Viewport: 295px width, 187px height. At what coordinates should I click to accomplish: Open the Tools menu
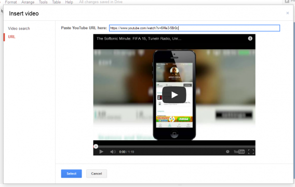pos(43,2)
